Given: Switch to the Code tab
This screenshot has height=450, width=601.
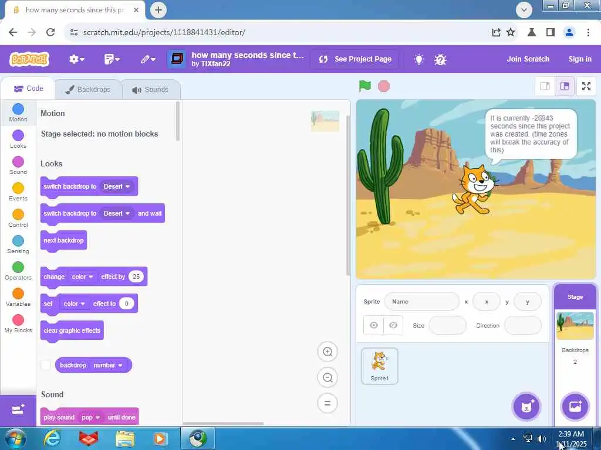Looking at the screenshot, I should (x=28, y=89).
